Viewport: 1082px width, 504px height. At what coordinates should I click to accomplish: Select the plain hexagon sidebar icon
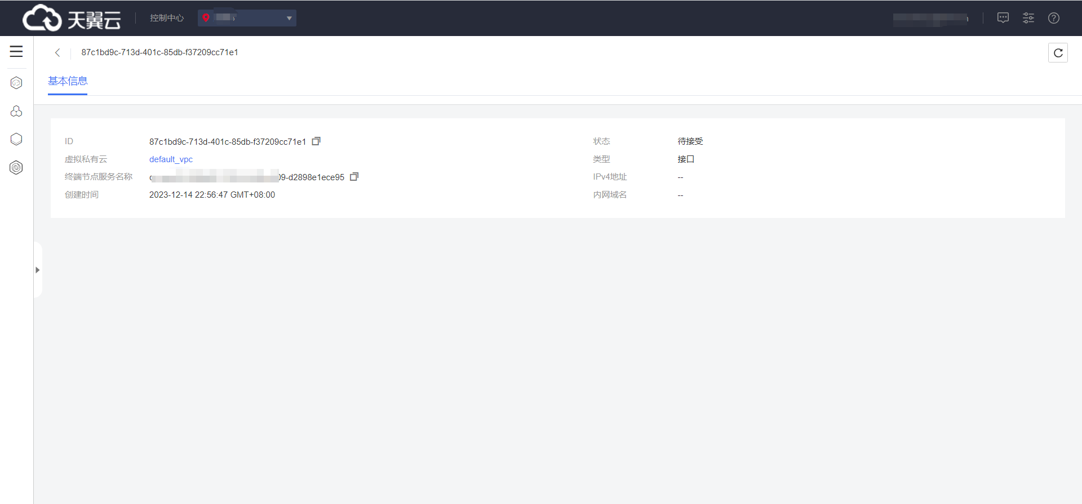(16, 139)
